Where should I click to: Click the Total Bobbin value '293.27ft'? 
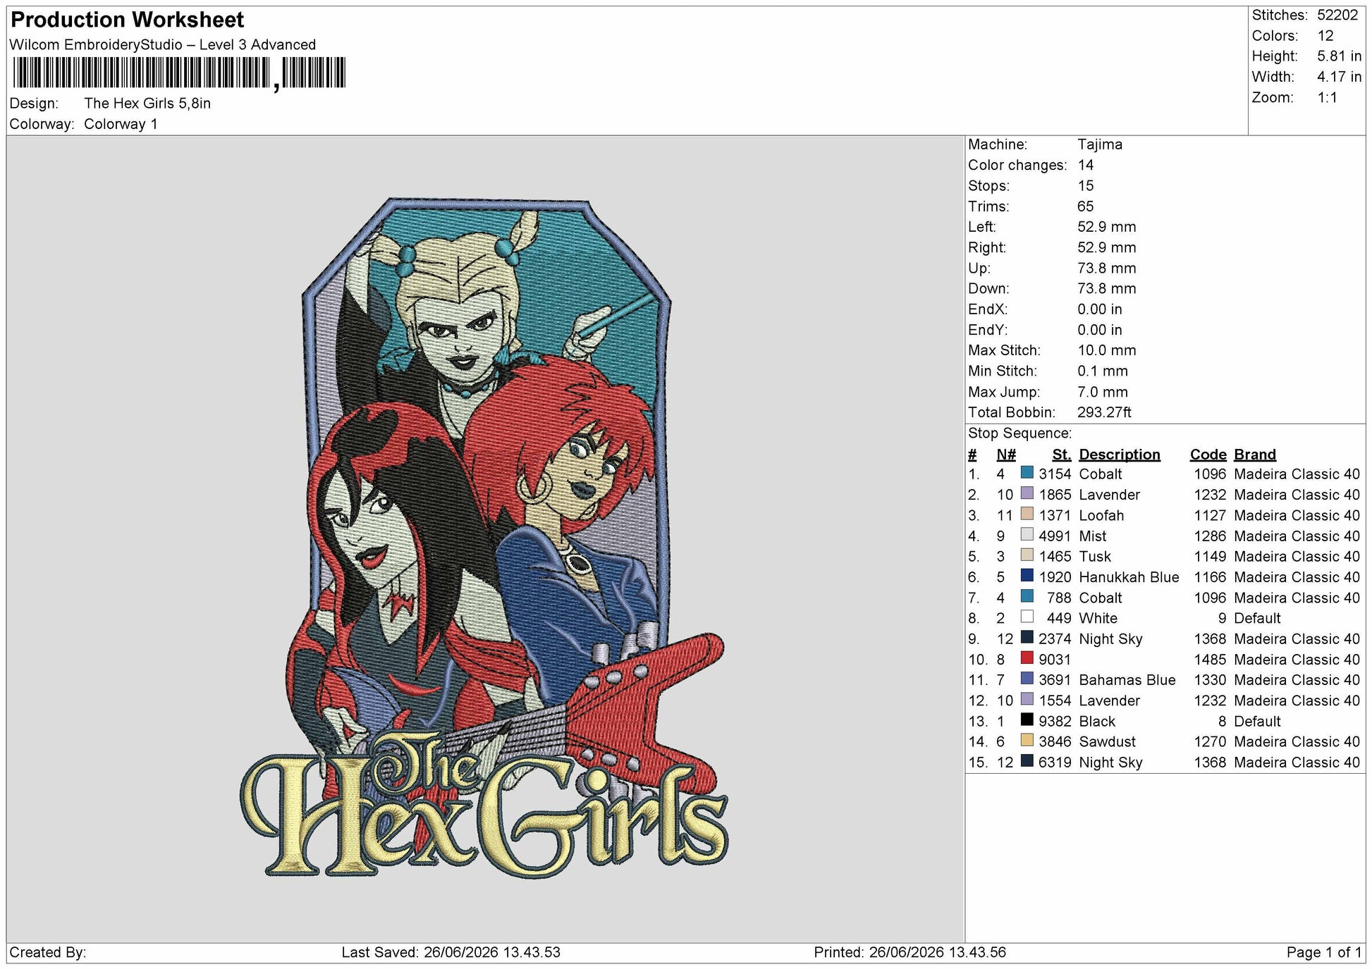pyautogui.click(x=1104, y=412)
